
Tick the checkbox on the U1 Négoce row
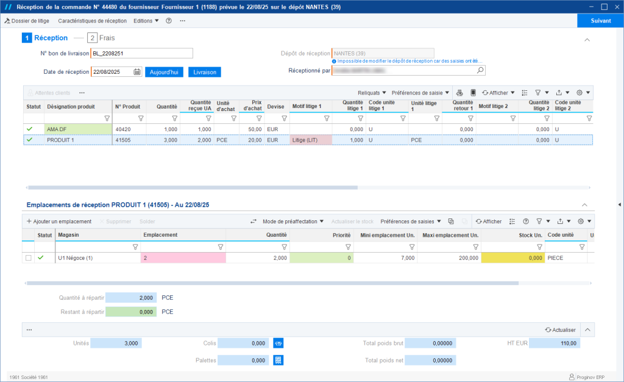29,258
